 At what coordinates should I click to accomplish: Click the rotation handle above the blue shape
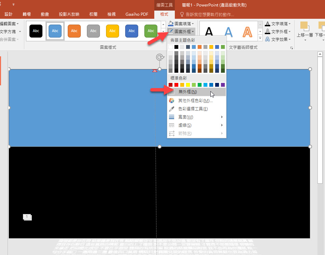pyautogui.click(x=160, y=57)
